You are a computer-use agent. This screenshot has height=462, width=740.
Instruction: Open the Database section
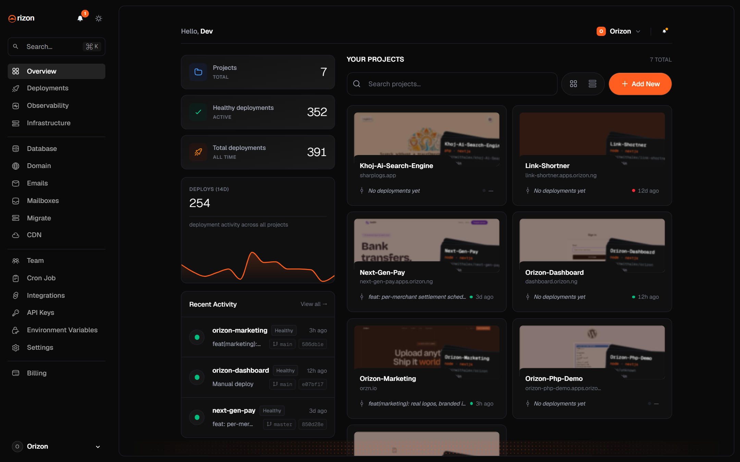(56, 149)
